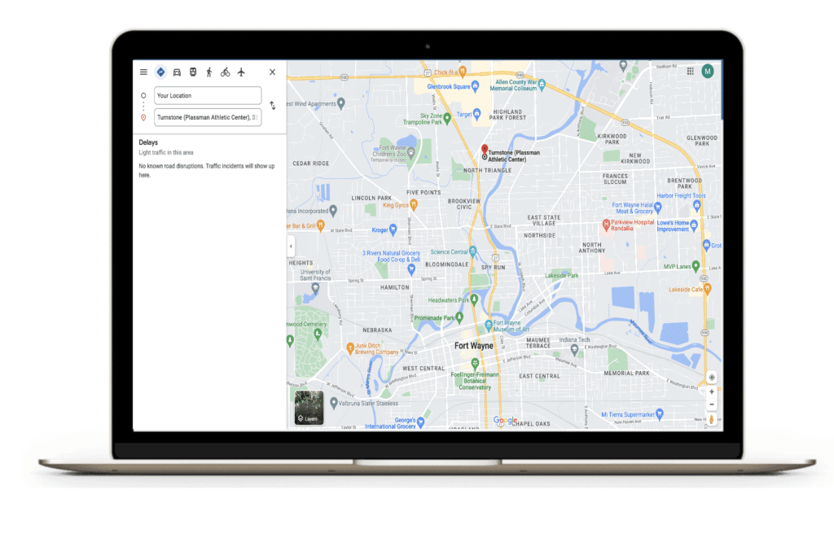The image size is (834, 546).
Task: Show your location on the map
Action: pyautogui.click(x=712, y=378)
